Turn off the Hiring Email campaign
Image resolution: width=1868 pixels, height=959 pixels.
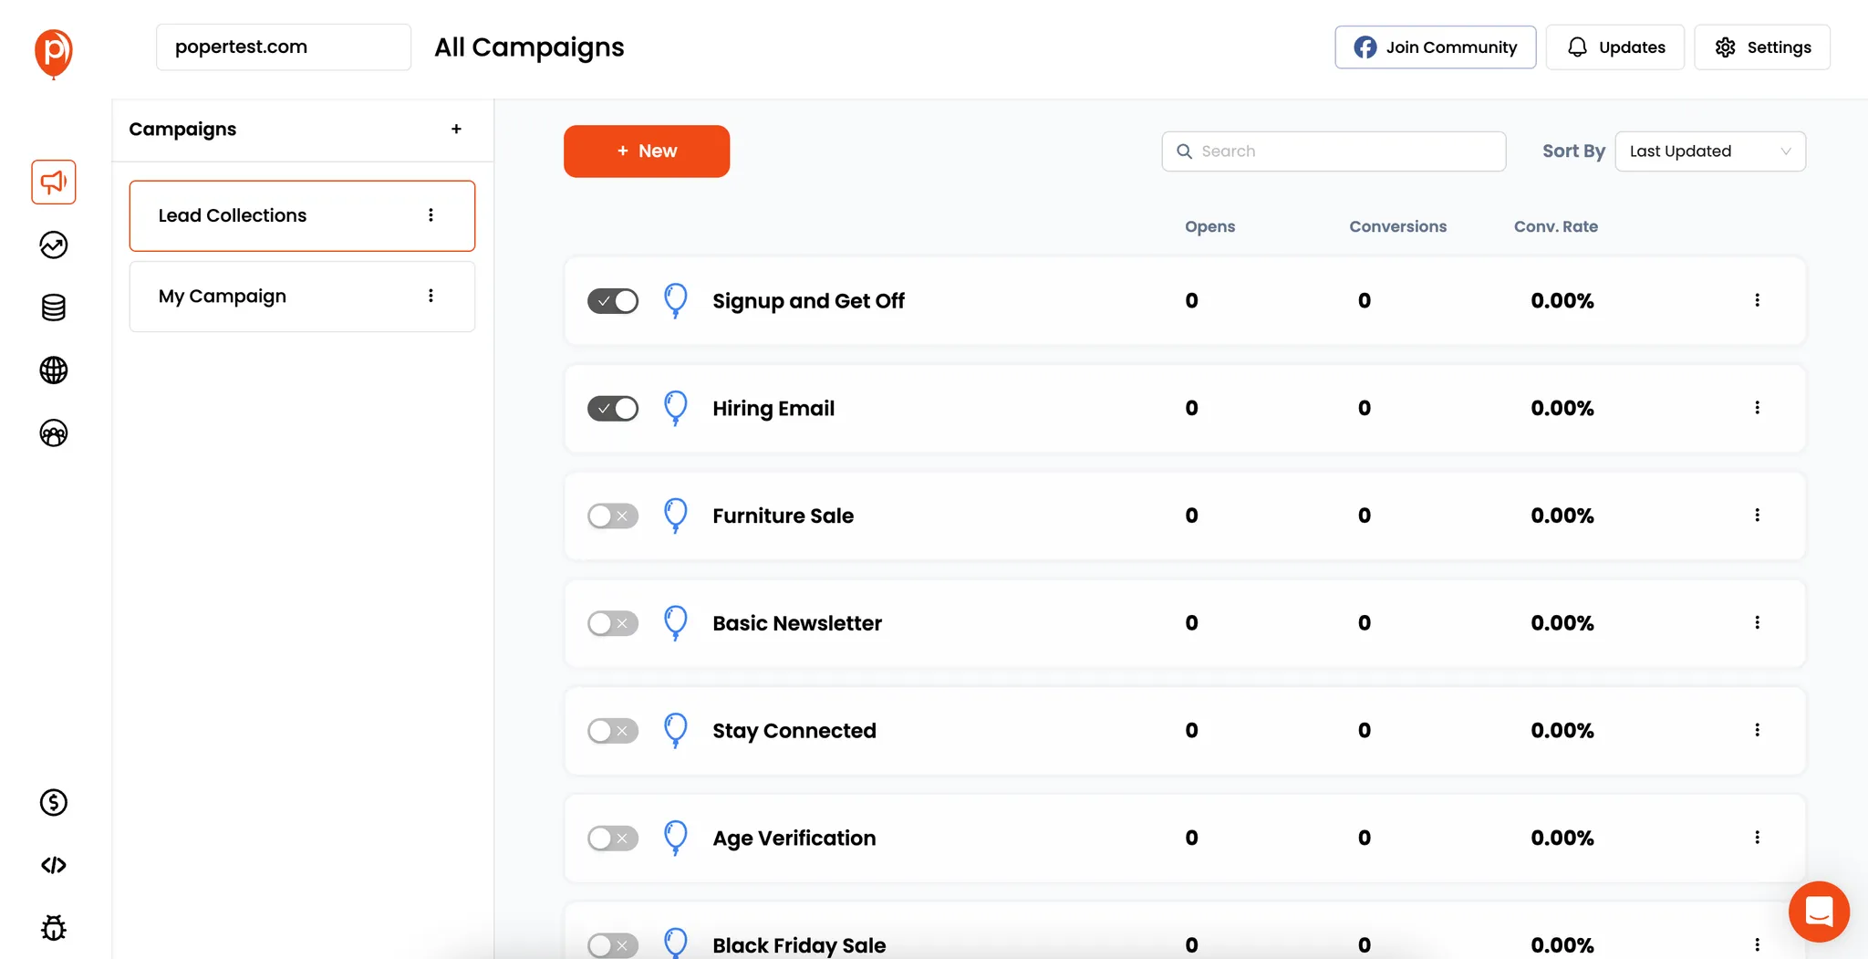click(612, 408)
